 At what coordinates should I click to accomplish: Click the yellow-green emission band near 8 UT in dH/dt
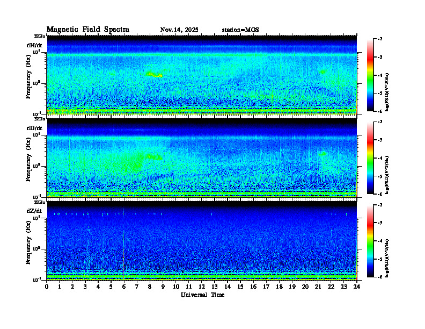pos(154,74)
